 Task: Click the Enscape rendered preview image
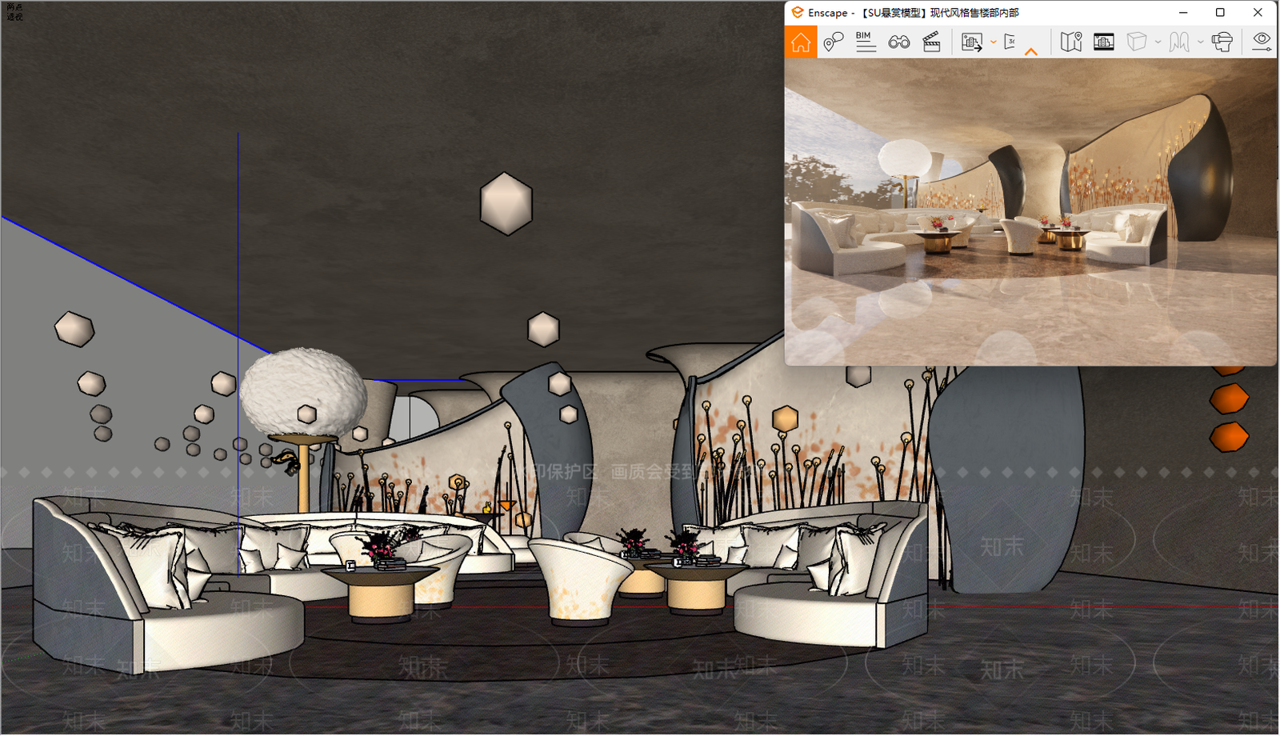pyautogui.click(x=1030, y=212)
